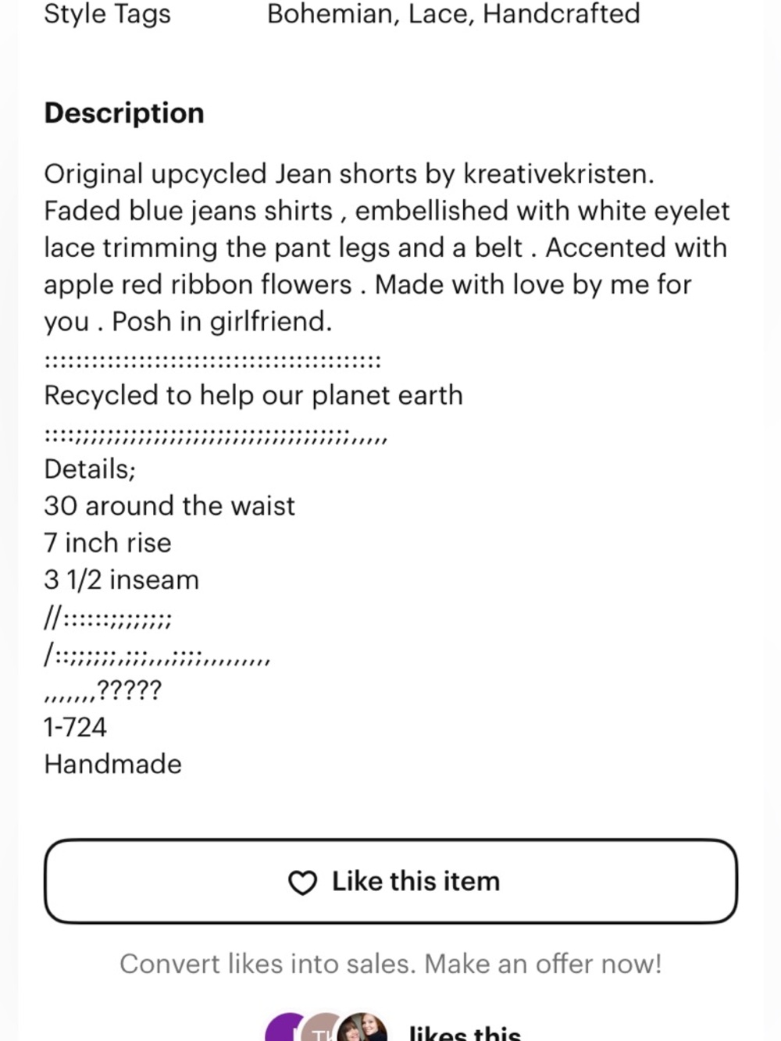Click the '30 around the waist' line

click(x=169, y=506)
